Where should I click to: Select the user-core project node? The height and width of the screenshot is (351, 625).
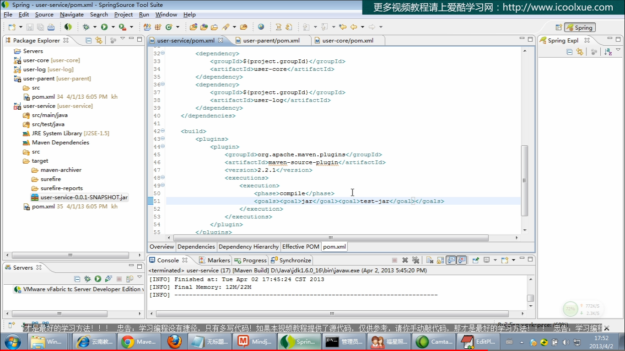point(47,60)
